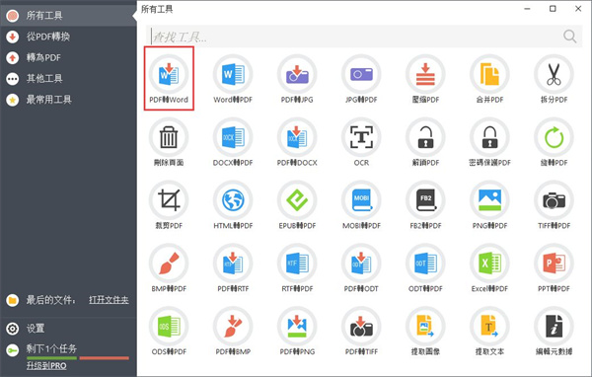Select the crop PDF tool
The height and width of the screenshot is (377, 592).
coord(169,204)
